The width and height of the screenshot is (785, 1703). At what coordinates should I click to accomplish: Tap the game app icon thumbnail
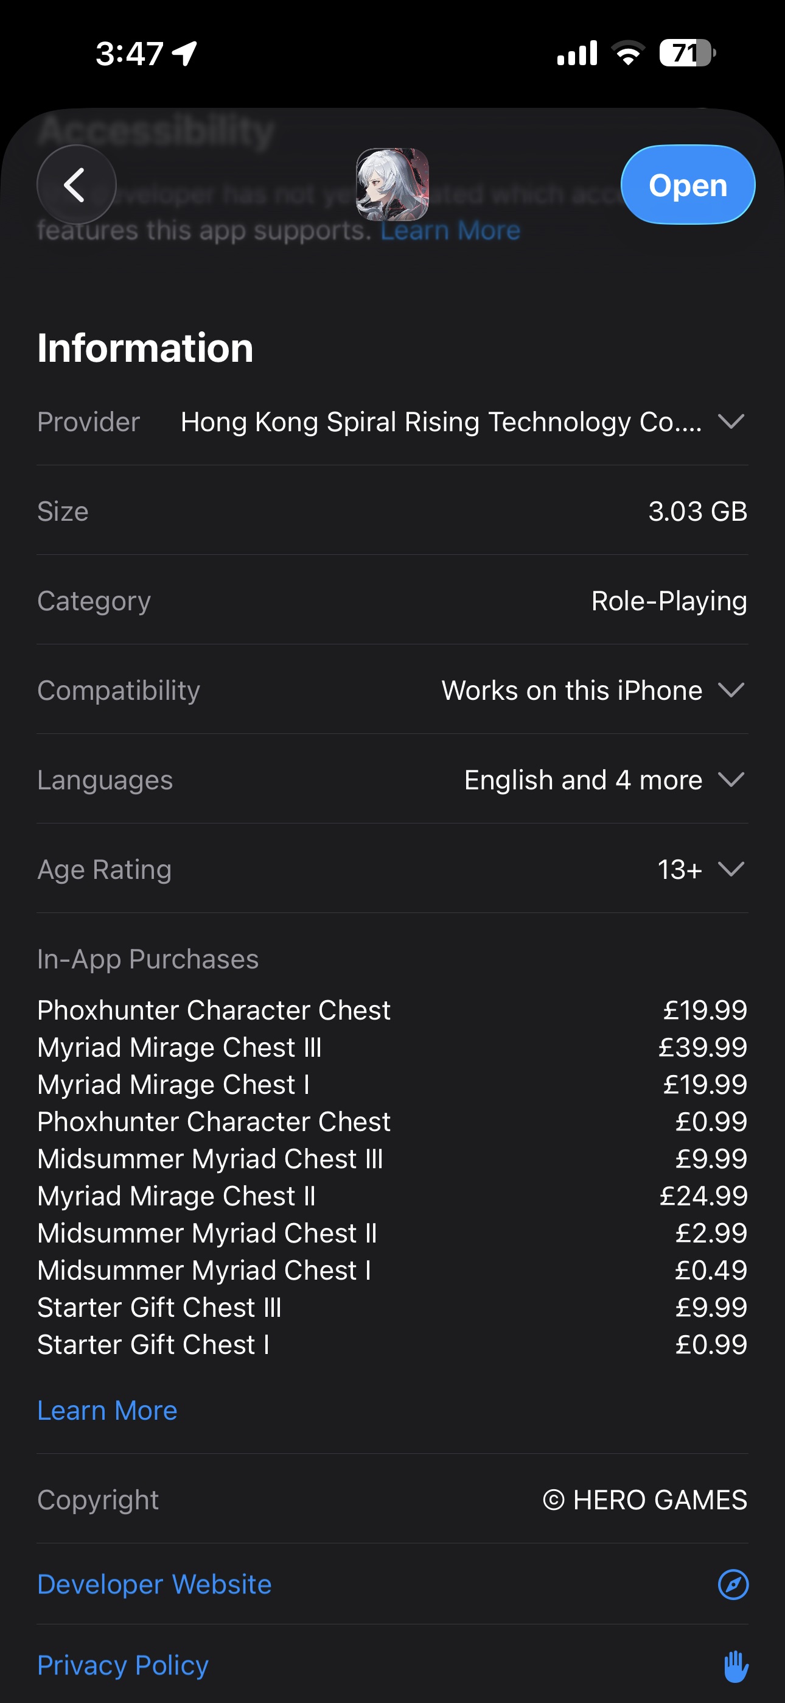(392, 185)
